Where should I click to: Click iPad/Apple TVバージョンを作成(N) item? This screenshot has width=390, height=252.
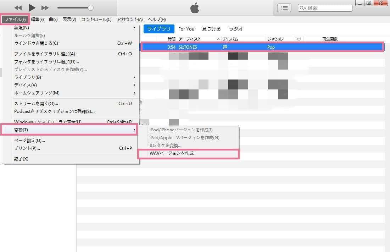coord(189,137)
